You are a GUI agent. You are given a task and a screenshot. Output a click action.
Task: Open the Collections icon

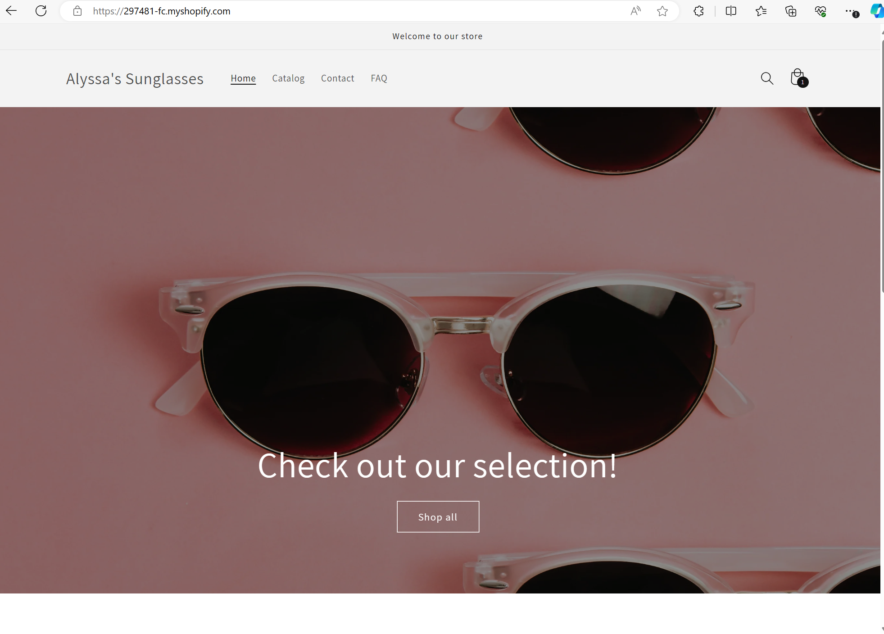pos(791,11)
